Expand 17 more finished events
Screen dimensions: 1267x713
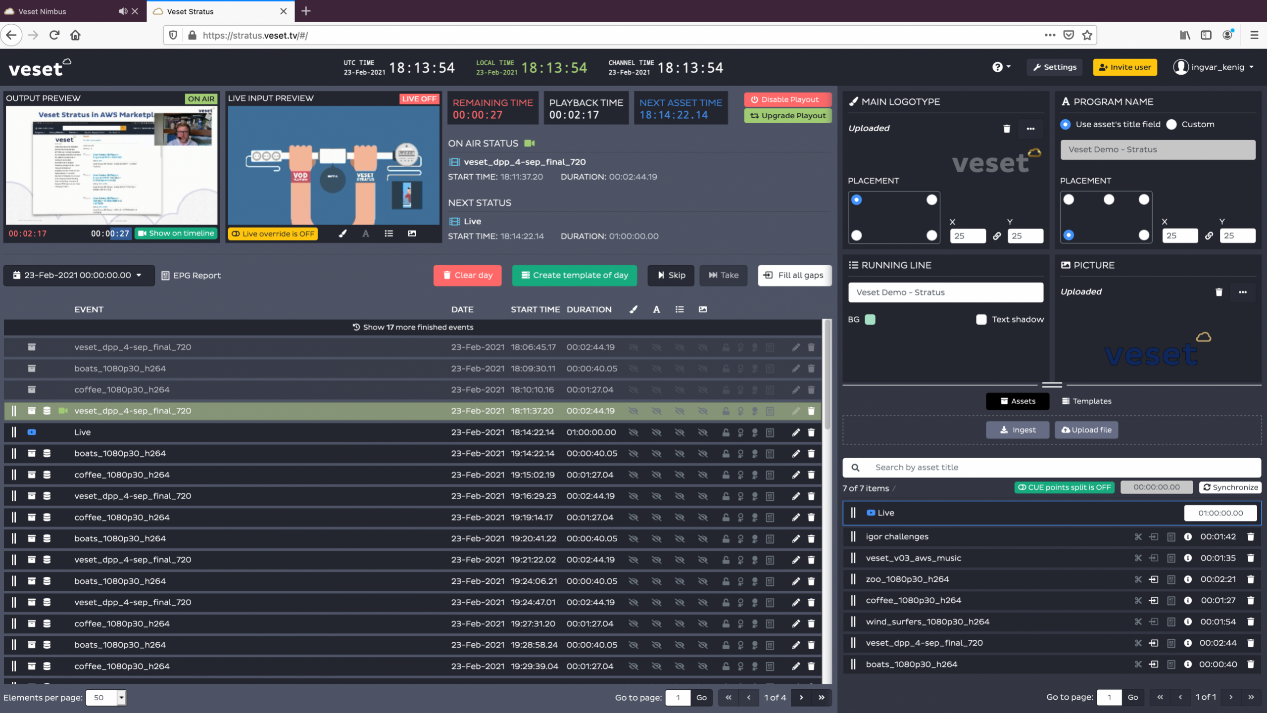(x=413, y=328)
